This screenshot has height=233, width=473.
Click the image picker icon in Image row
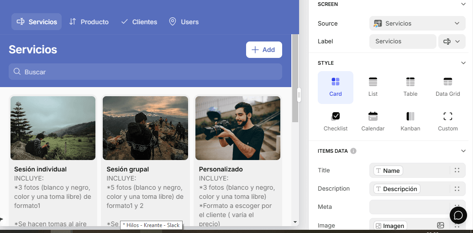tap(441, 225)
